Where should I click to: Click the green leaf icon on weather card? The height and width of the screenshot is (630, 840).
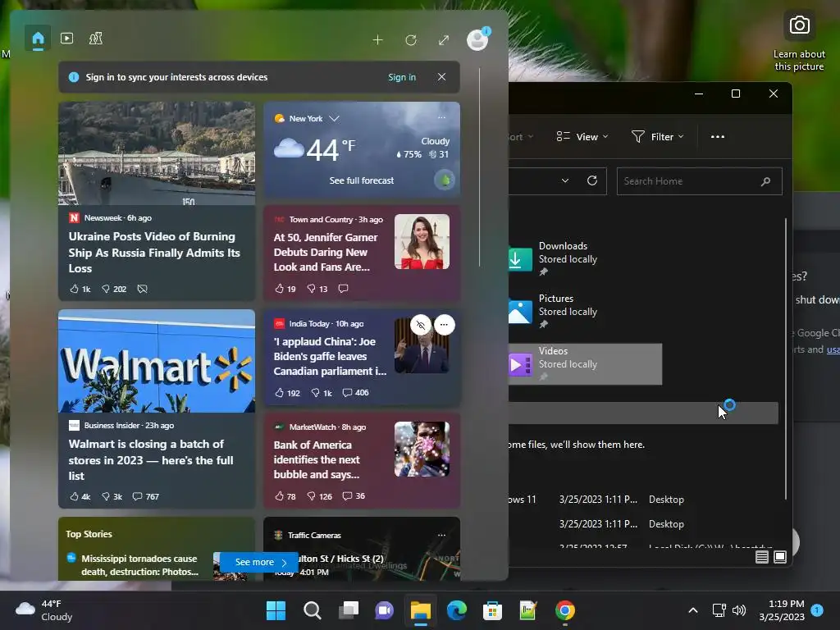(445, 180)
